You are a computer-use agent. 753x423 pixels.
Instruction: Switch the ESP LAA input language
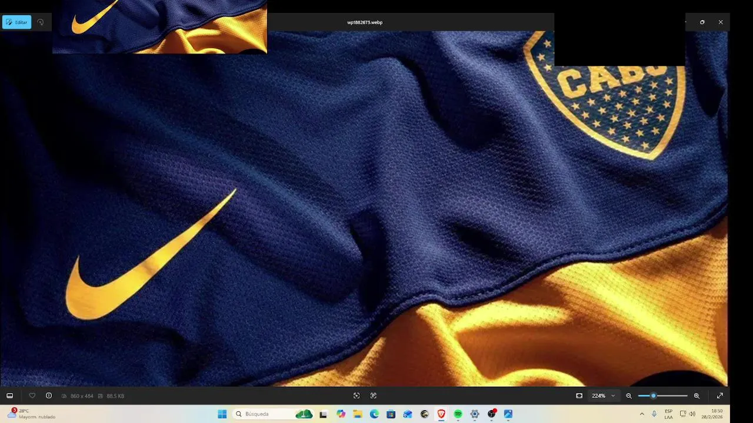pos(669,414)
